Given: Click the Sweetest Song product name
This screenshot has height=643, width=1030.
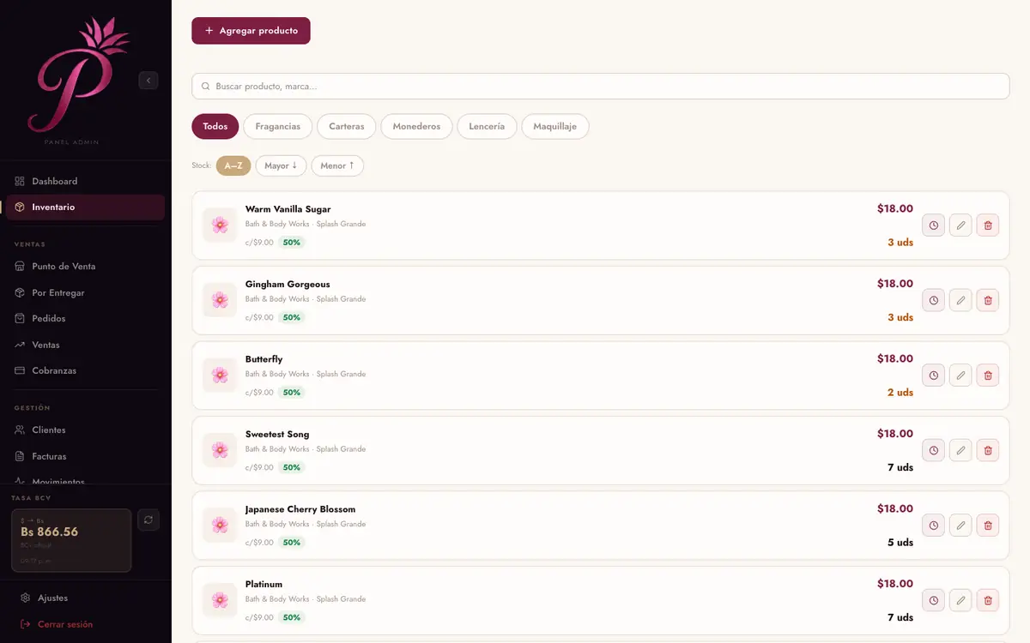Looking at the screenshot, I should [x=277, y=435].
